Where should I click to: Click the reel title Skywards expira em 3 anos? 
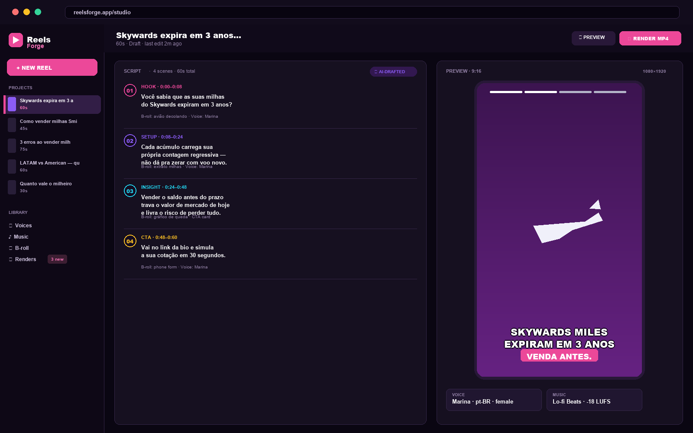pos(178,36)
